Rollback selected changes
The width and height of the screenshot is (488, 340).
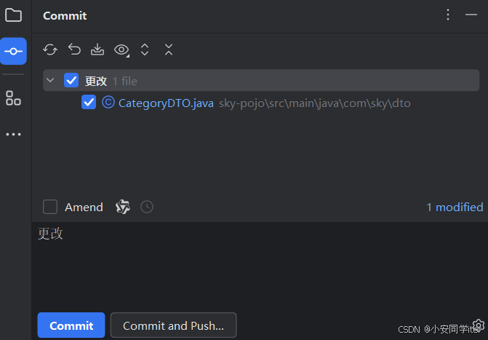74,50
